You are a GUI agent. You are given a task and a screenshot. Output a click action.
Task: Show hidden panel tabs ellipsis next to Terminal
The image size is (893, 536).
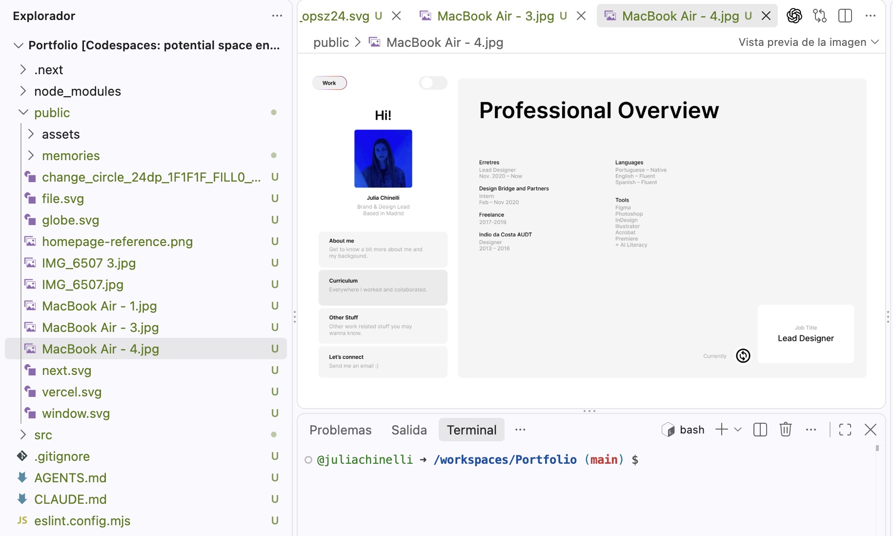pos(520,430)
